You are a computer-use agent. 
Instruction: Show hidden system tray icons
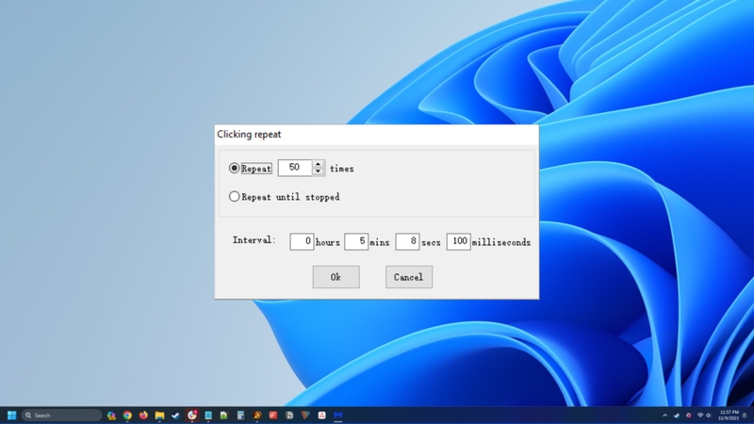click(x=665, y=416)
